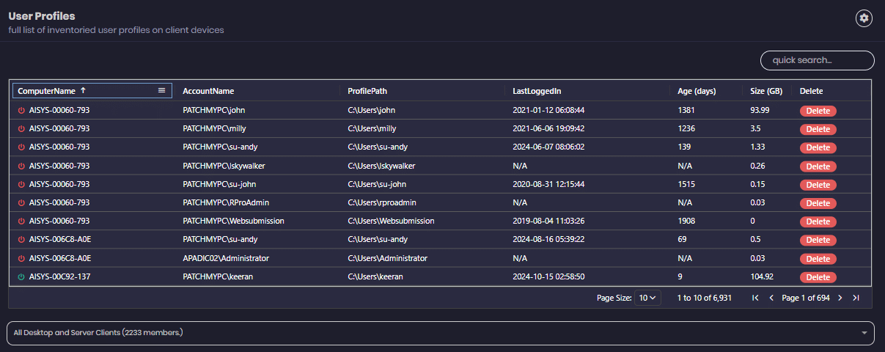Click power icon for APADIC02\Administrator row
885x352 pixels.
coord(21,259)
